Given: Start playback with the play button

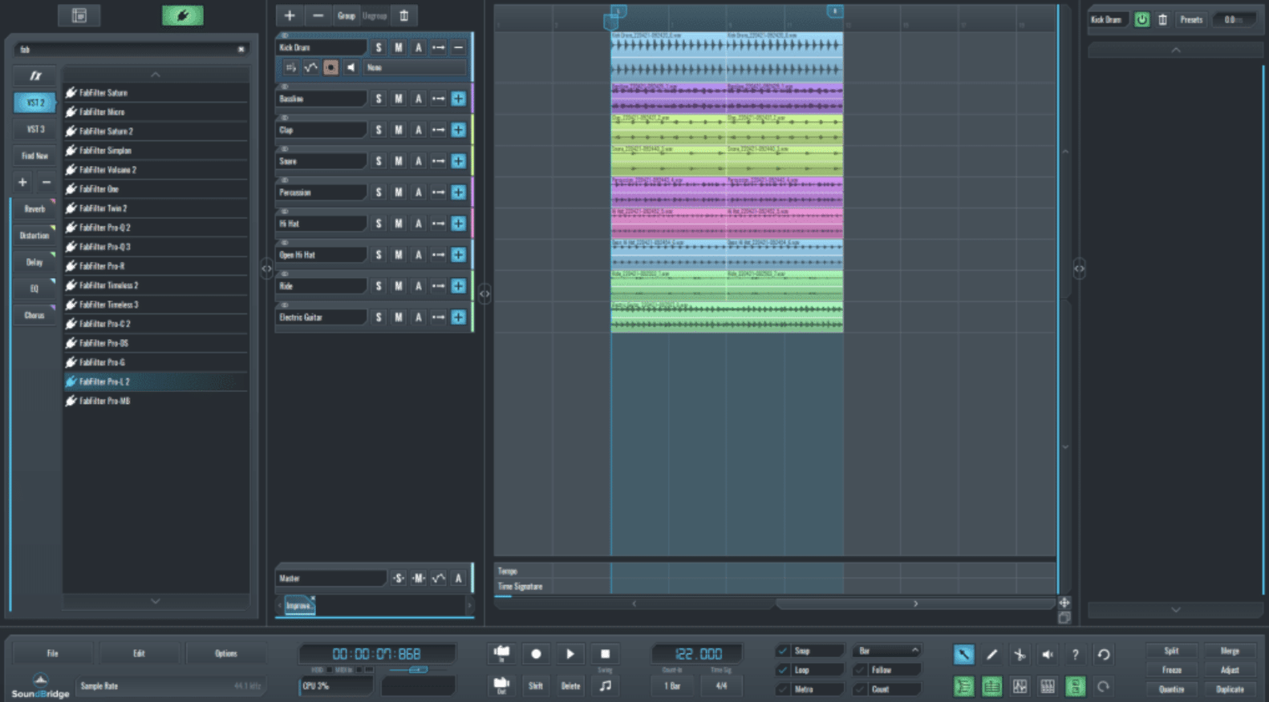Looking at the screenshot, I should click(x=570, y=654).
